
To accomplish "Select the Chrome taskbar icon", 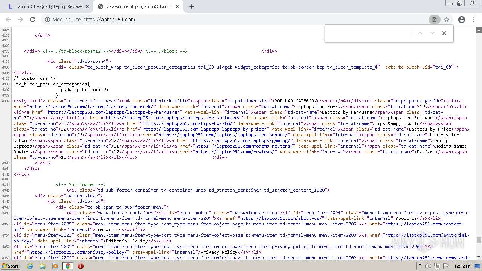I will (x=68, y=266).
